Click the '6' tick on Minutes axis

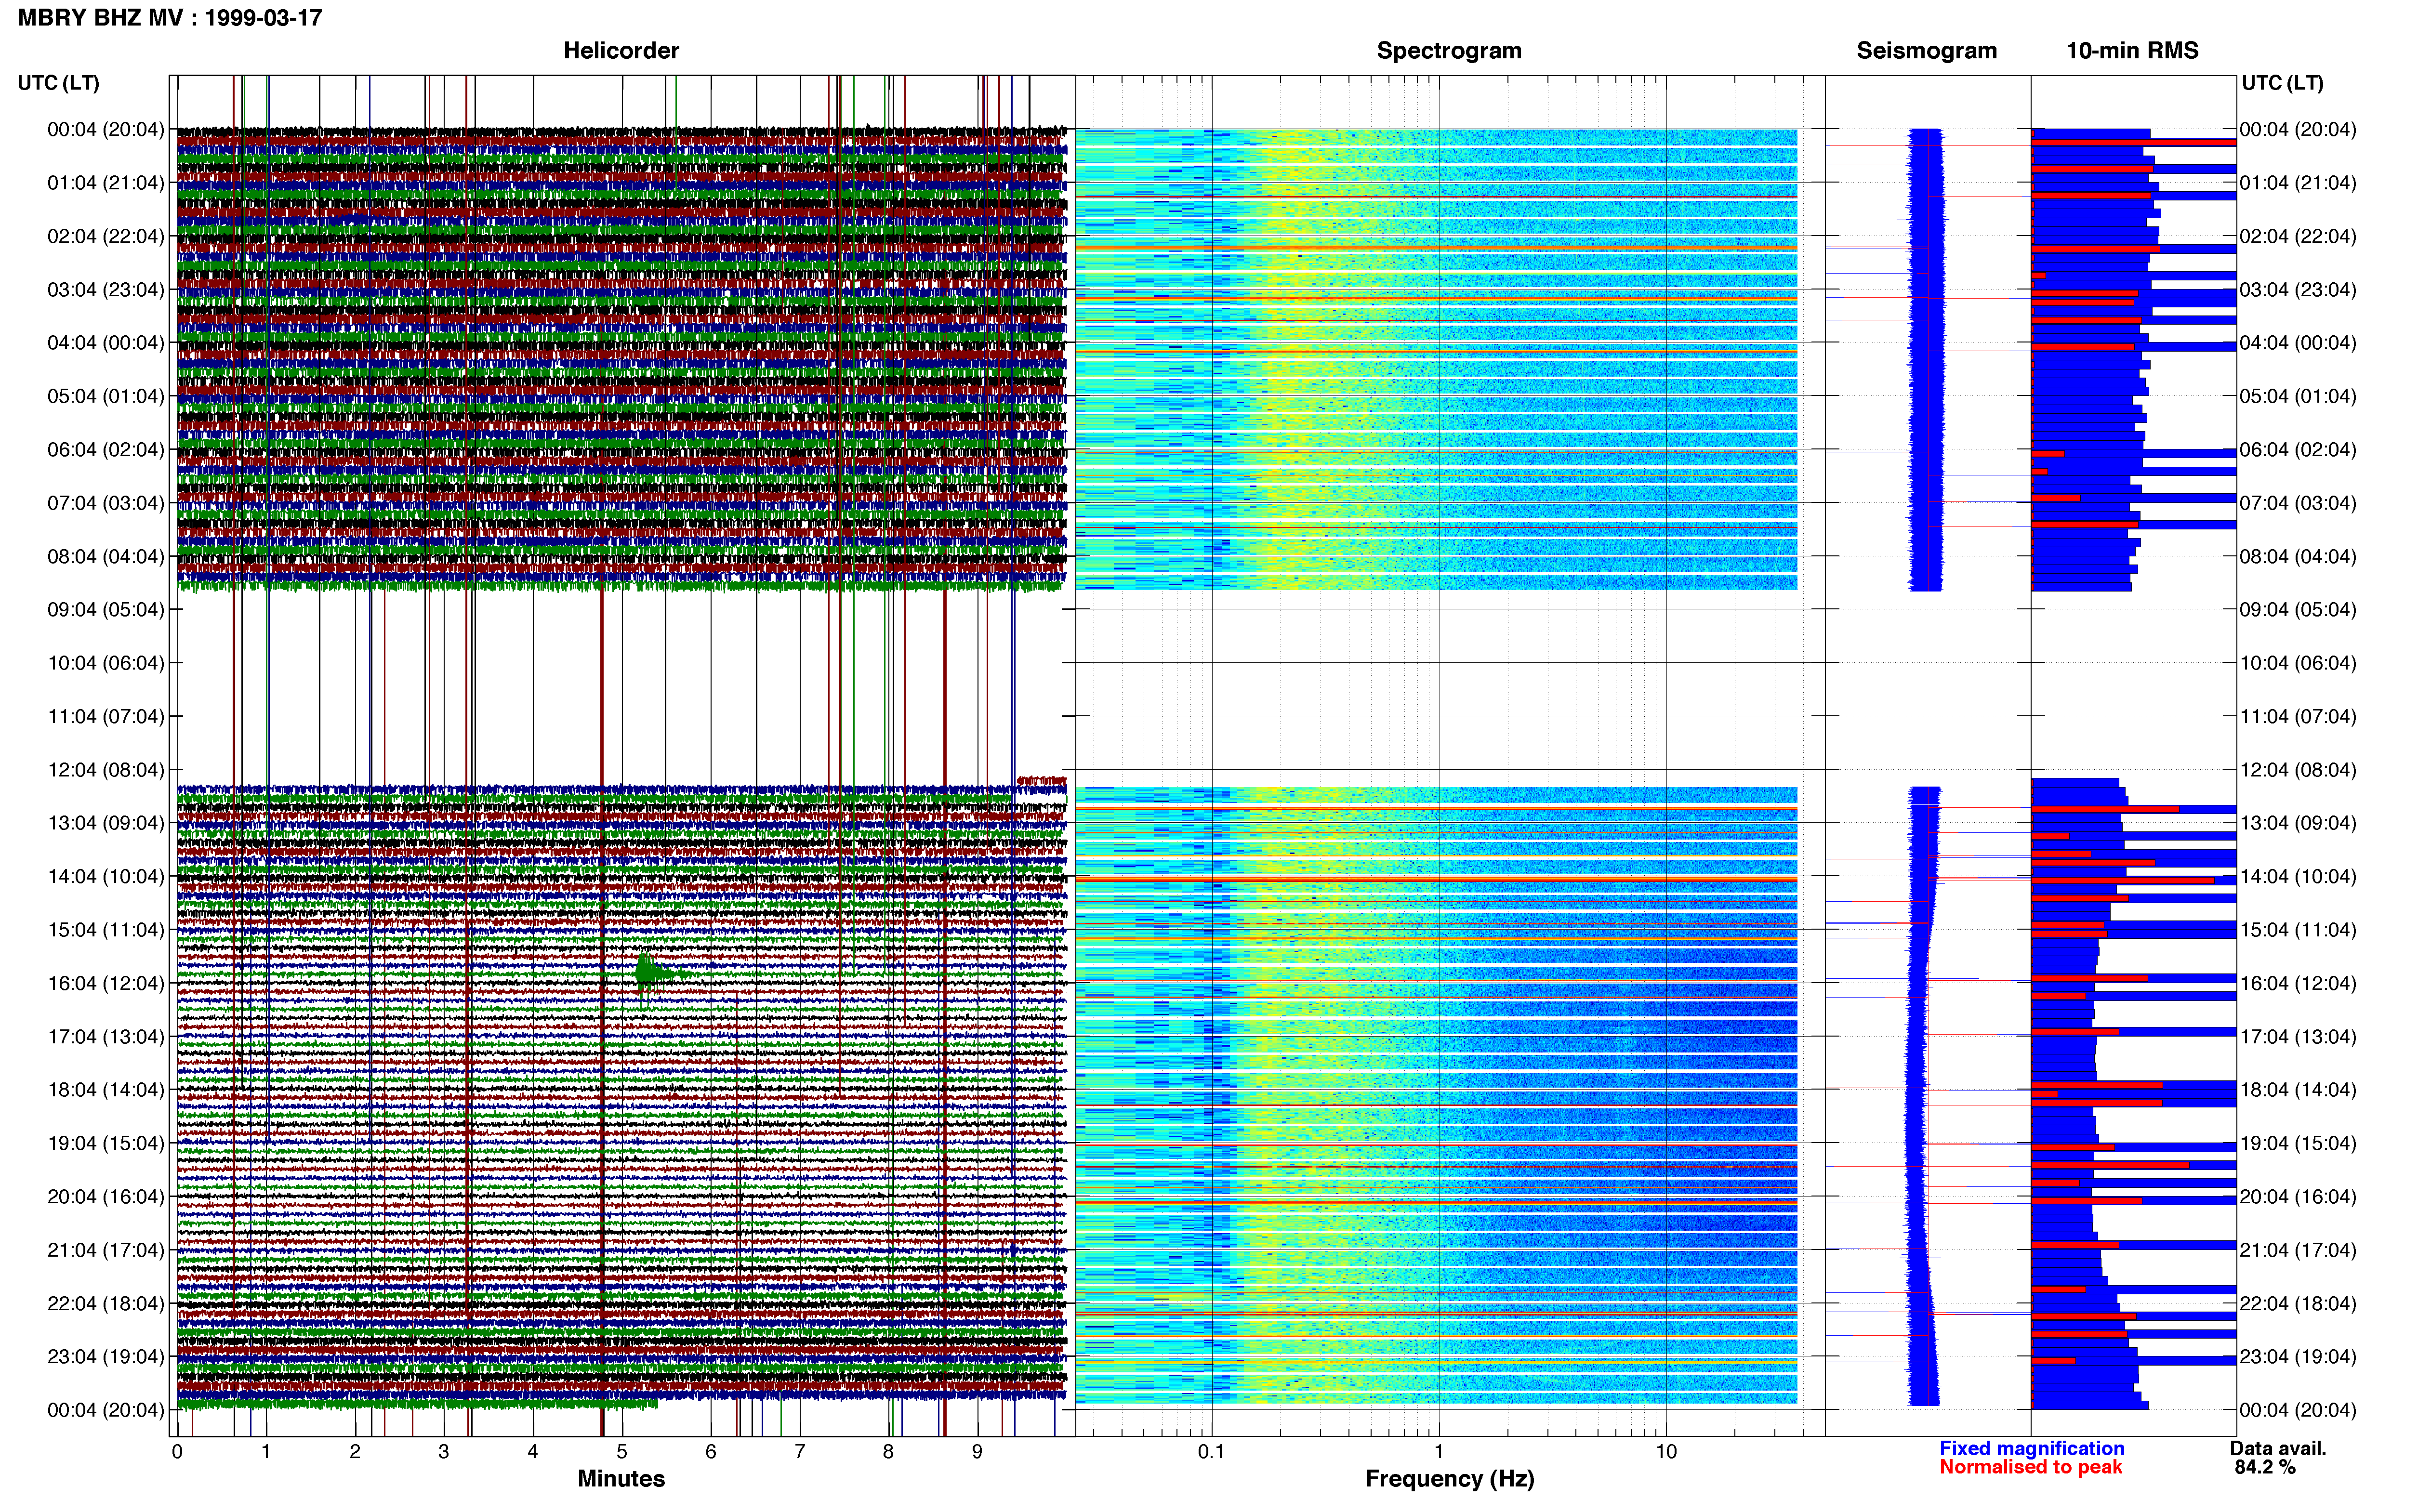(x=711, y=1452)
